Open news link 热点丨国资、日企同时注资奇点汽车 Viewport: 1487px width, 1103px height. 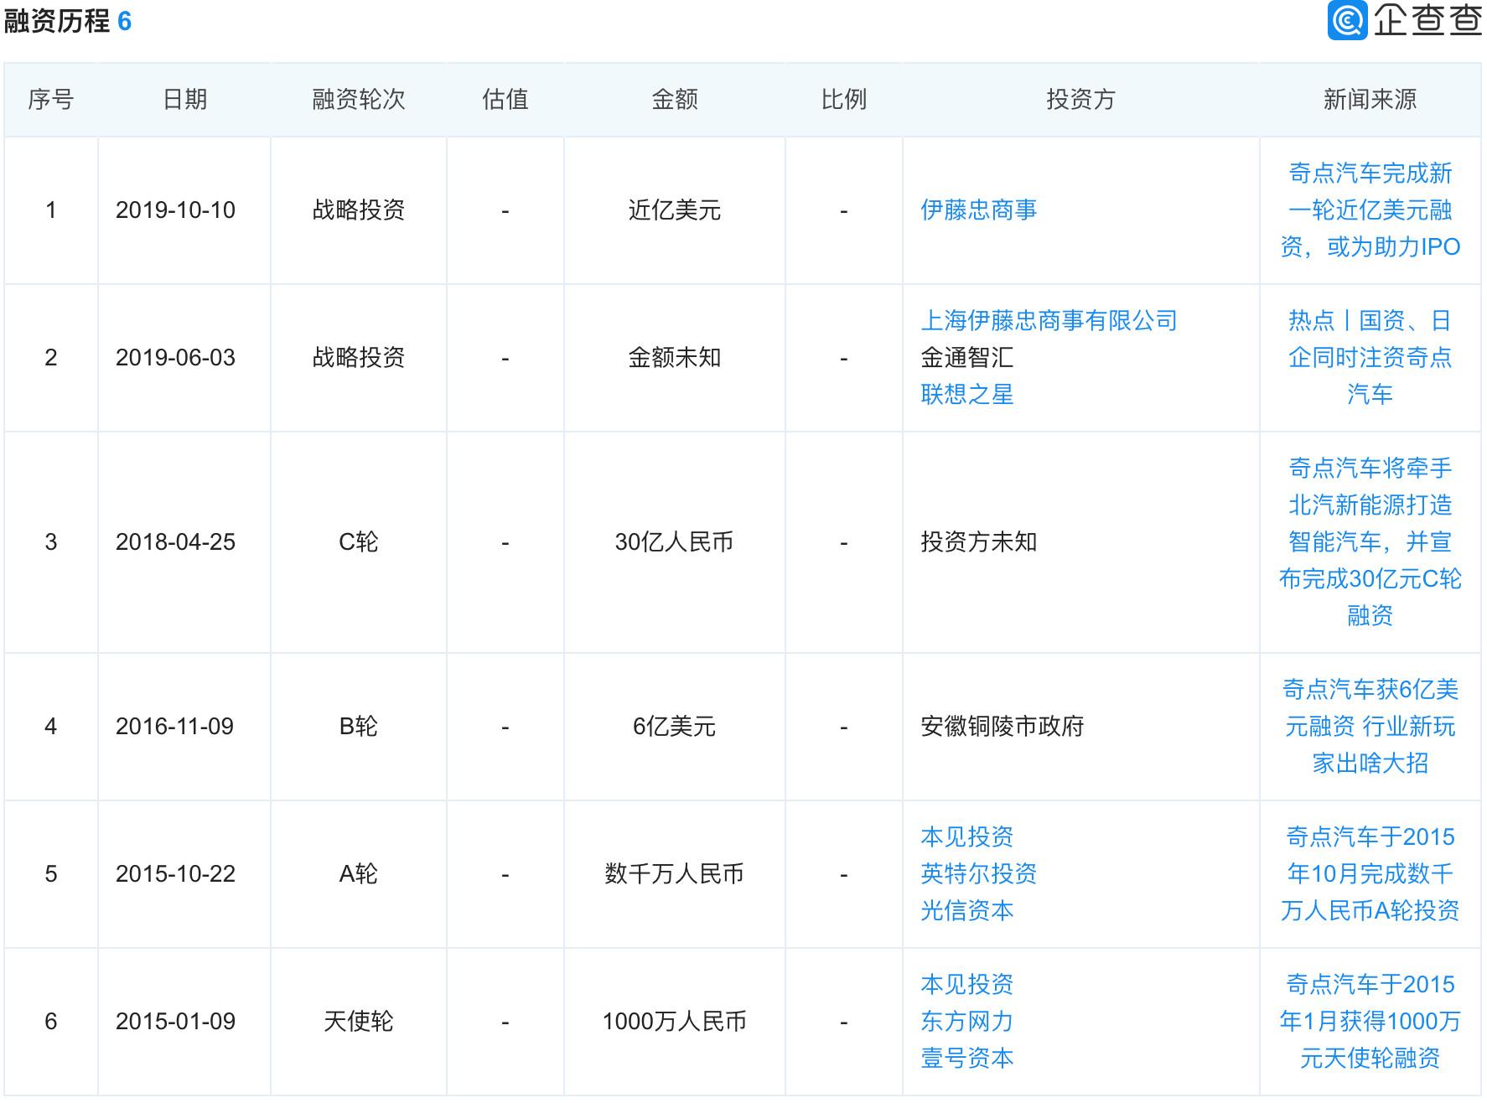1370,357
